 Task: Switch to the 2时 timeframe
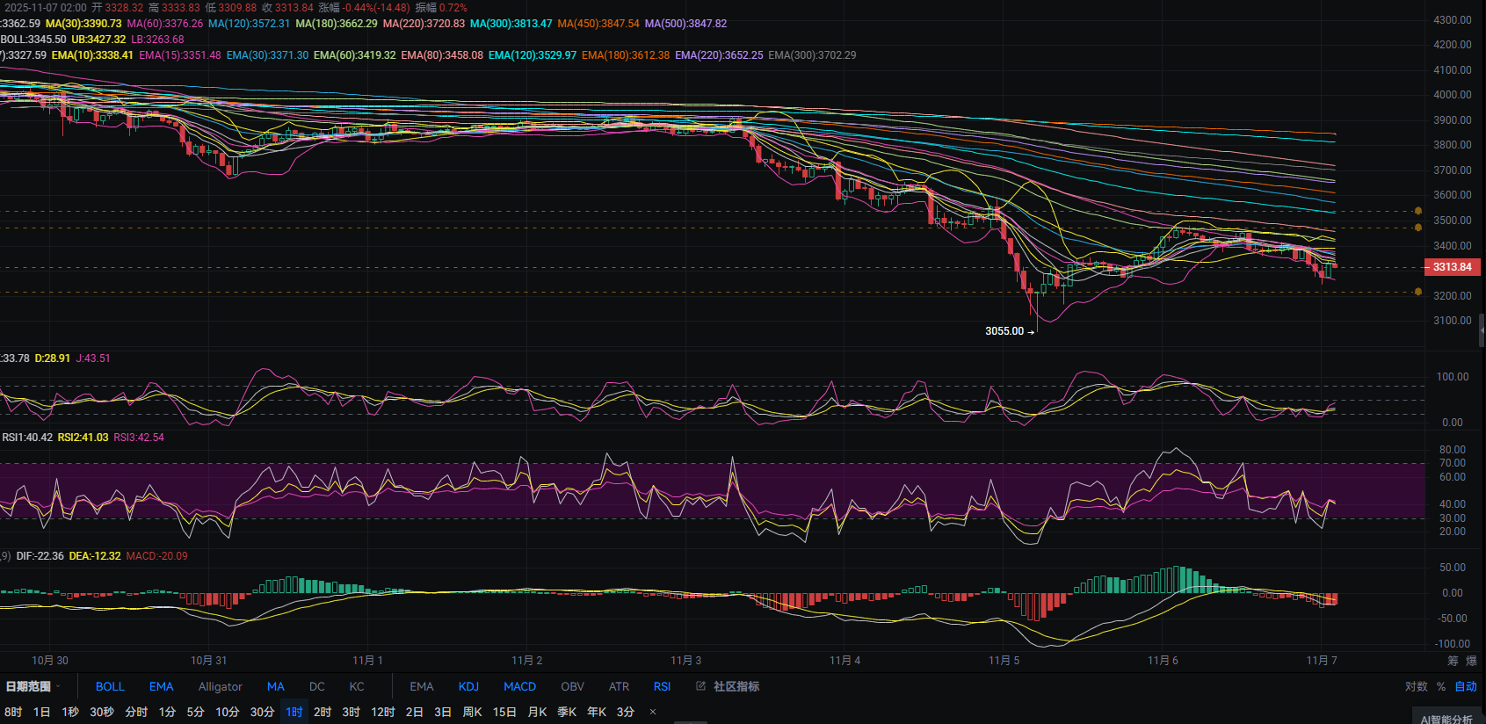(x=323, y=712)
